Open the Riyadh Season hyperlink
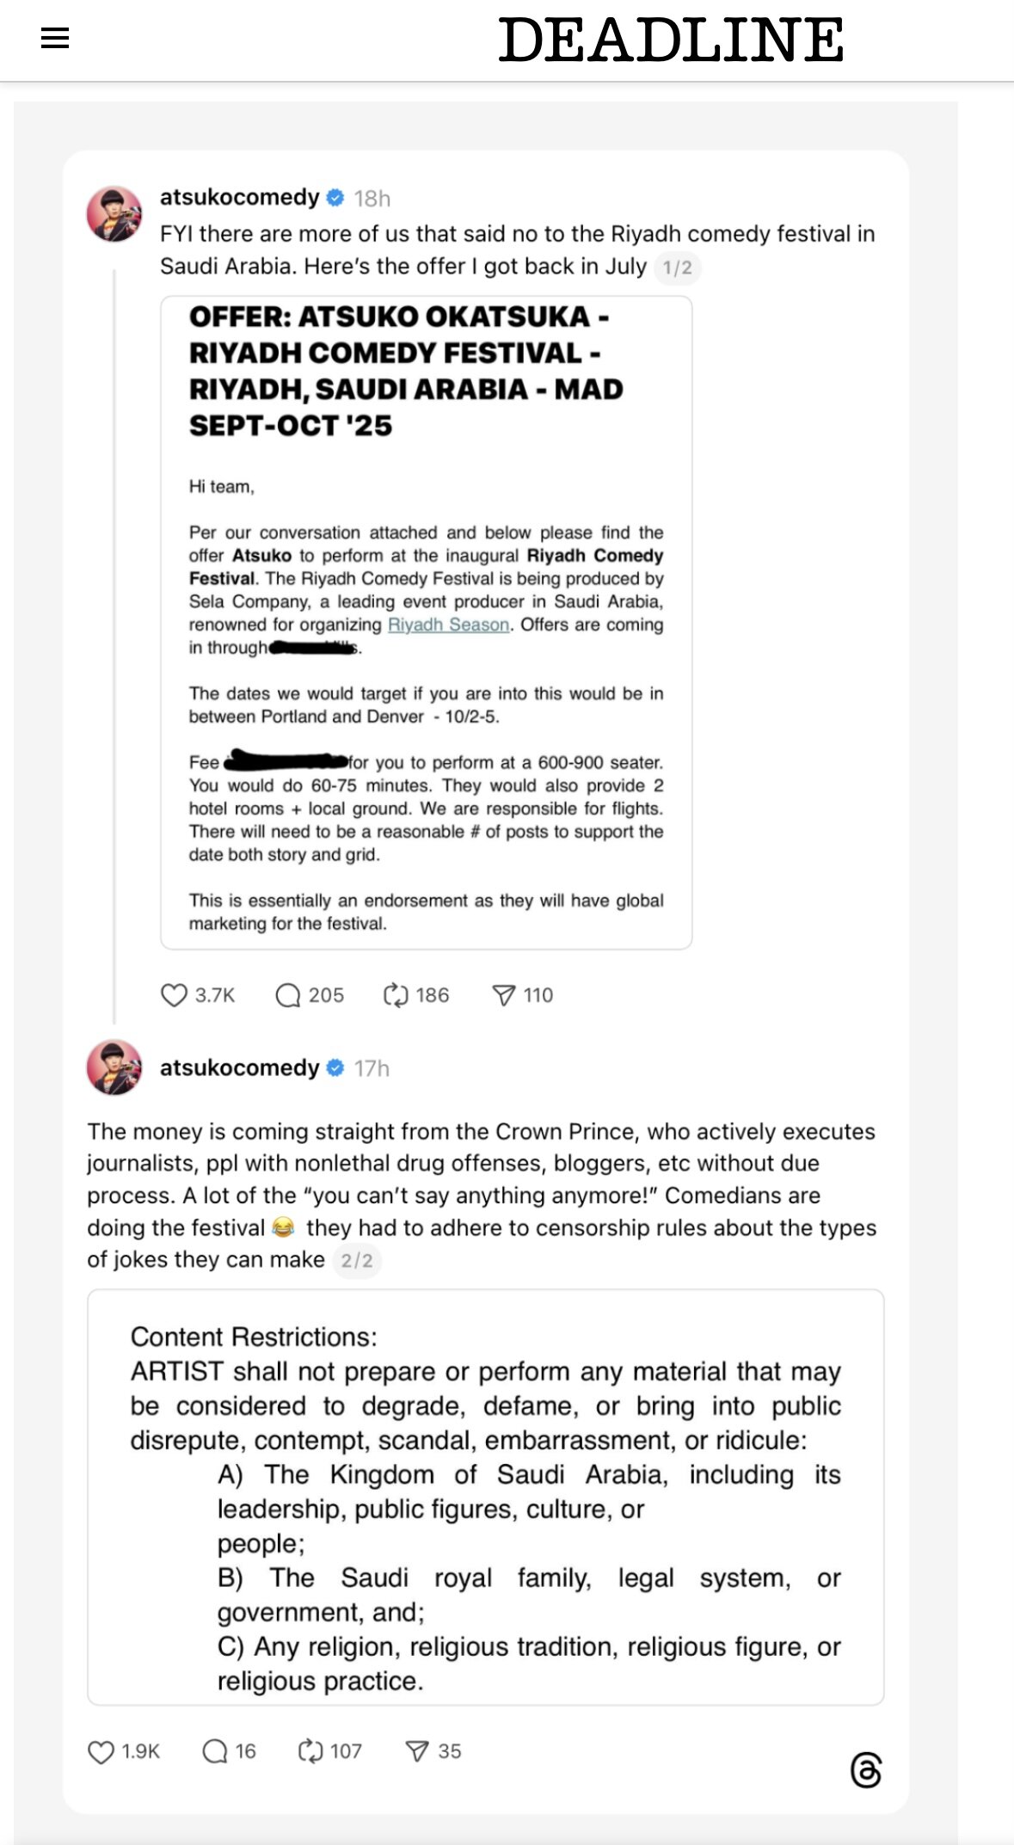The image size is (1014, 1845). [448, 624]
